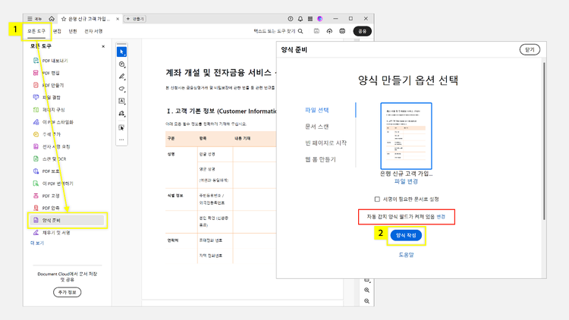
Task: Open the PDF 압축 tool
Action: 46,208
